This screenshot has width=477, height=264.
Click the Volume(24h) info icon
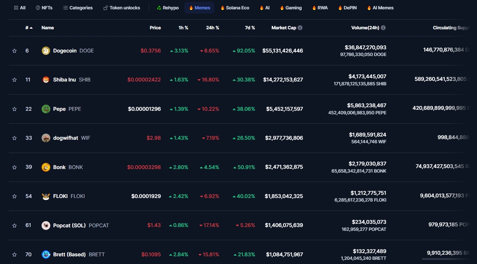383,28
